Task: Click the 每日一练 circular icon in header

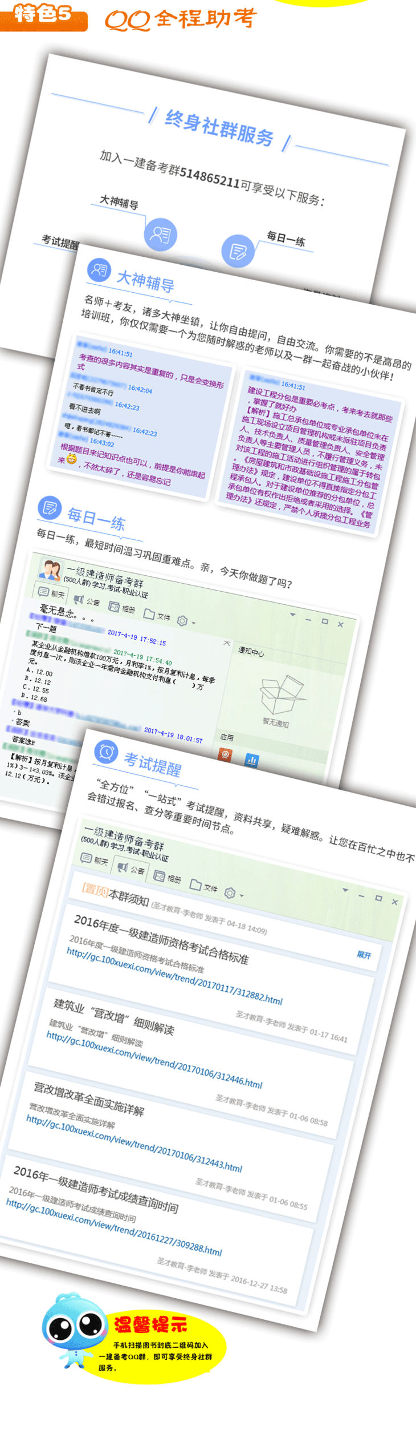Action: point(237,251)
